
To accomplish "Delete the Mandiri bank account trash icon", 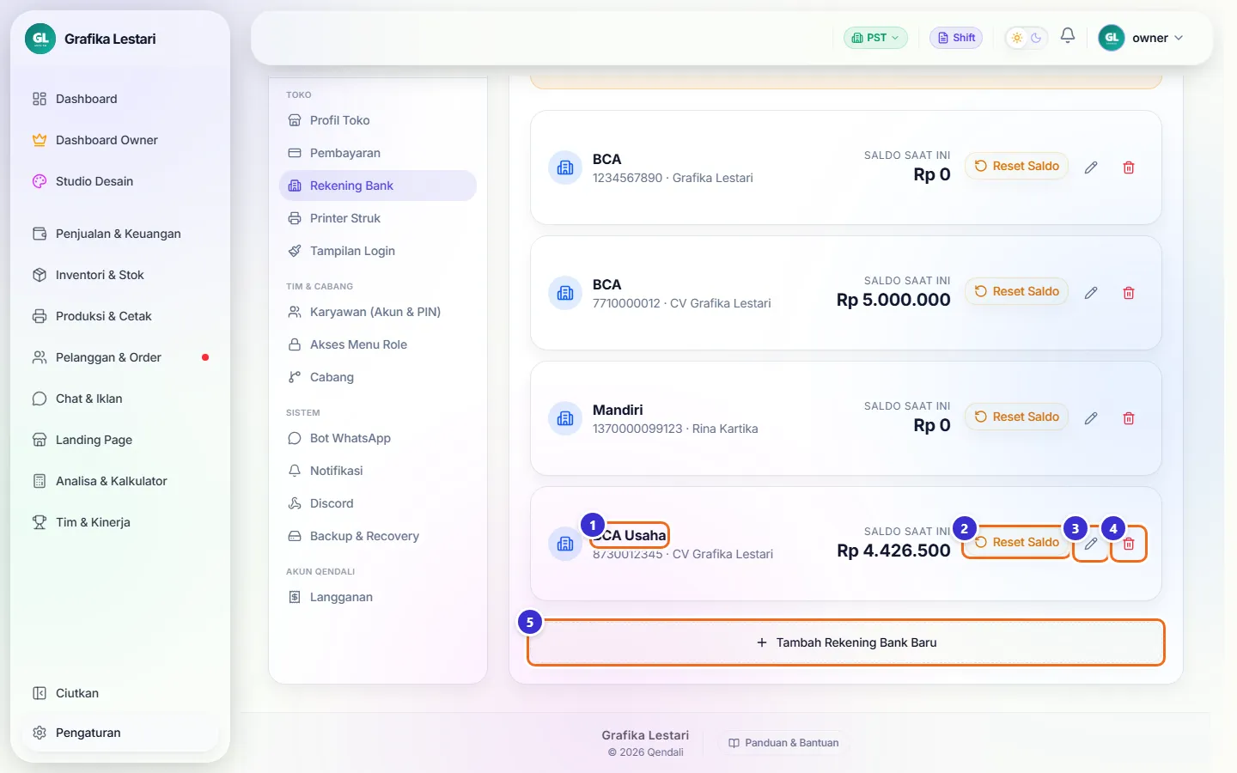I will coord(1129,418).
